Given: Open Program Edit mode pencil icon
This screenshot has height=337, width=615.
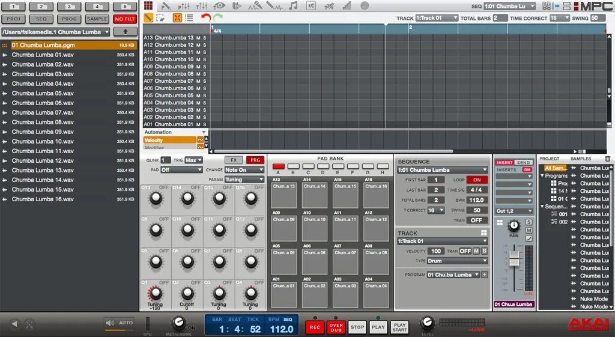Looking at the screenshot, I should [166, 5].
